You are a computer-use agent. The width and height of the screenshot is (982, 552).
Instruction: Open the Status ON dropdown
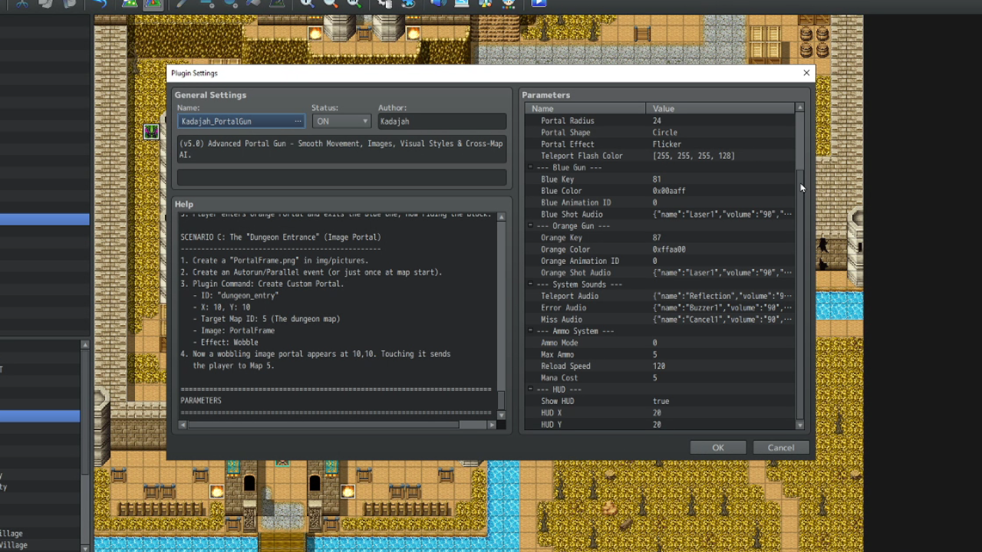point(341,121)
